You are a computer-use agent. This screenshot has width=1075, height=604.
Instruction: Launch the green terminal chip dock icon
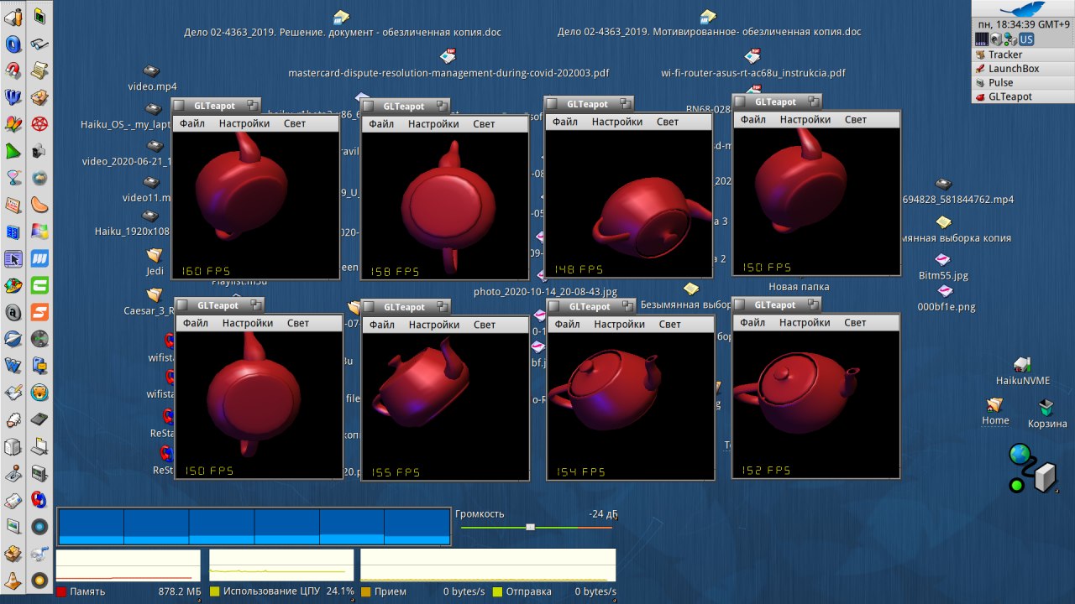coord(39,17)
